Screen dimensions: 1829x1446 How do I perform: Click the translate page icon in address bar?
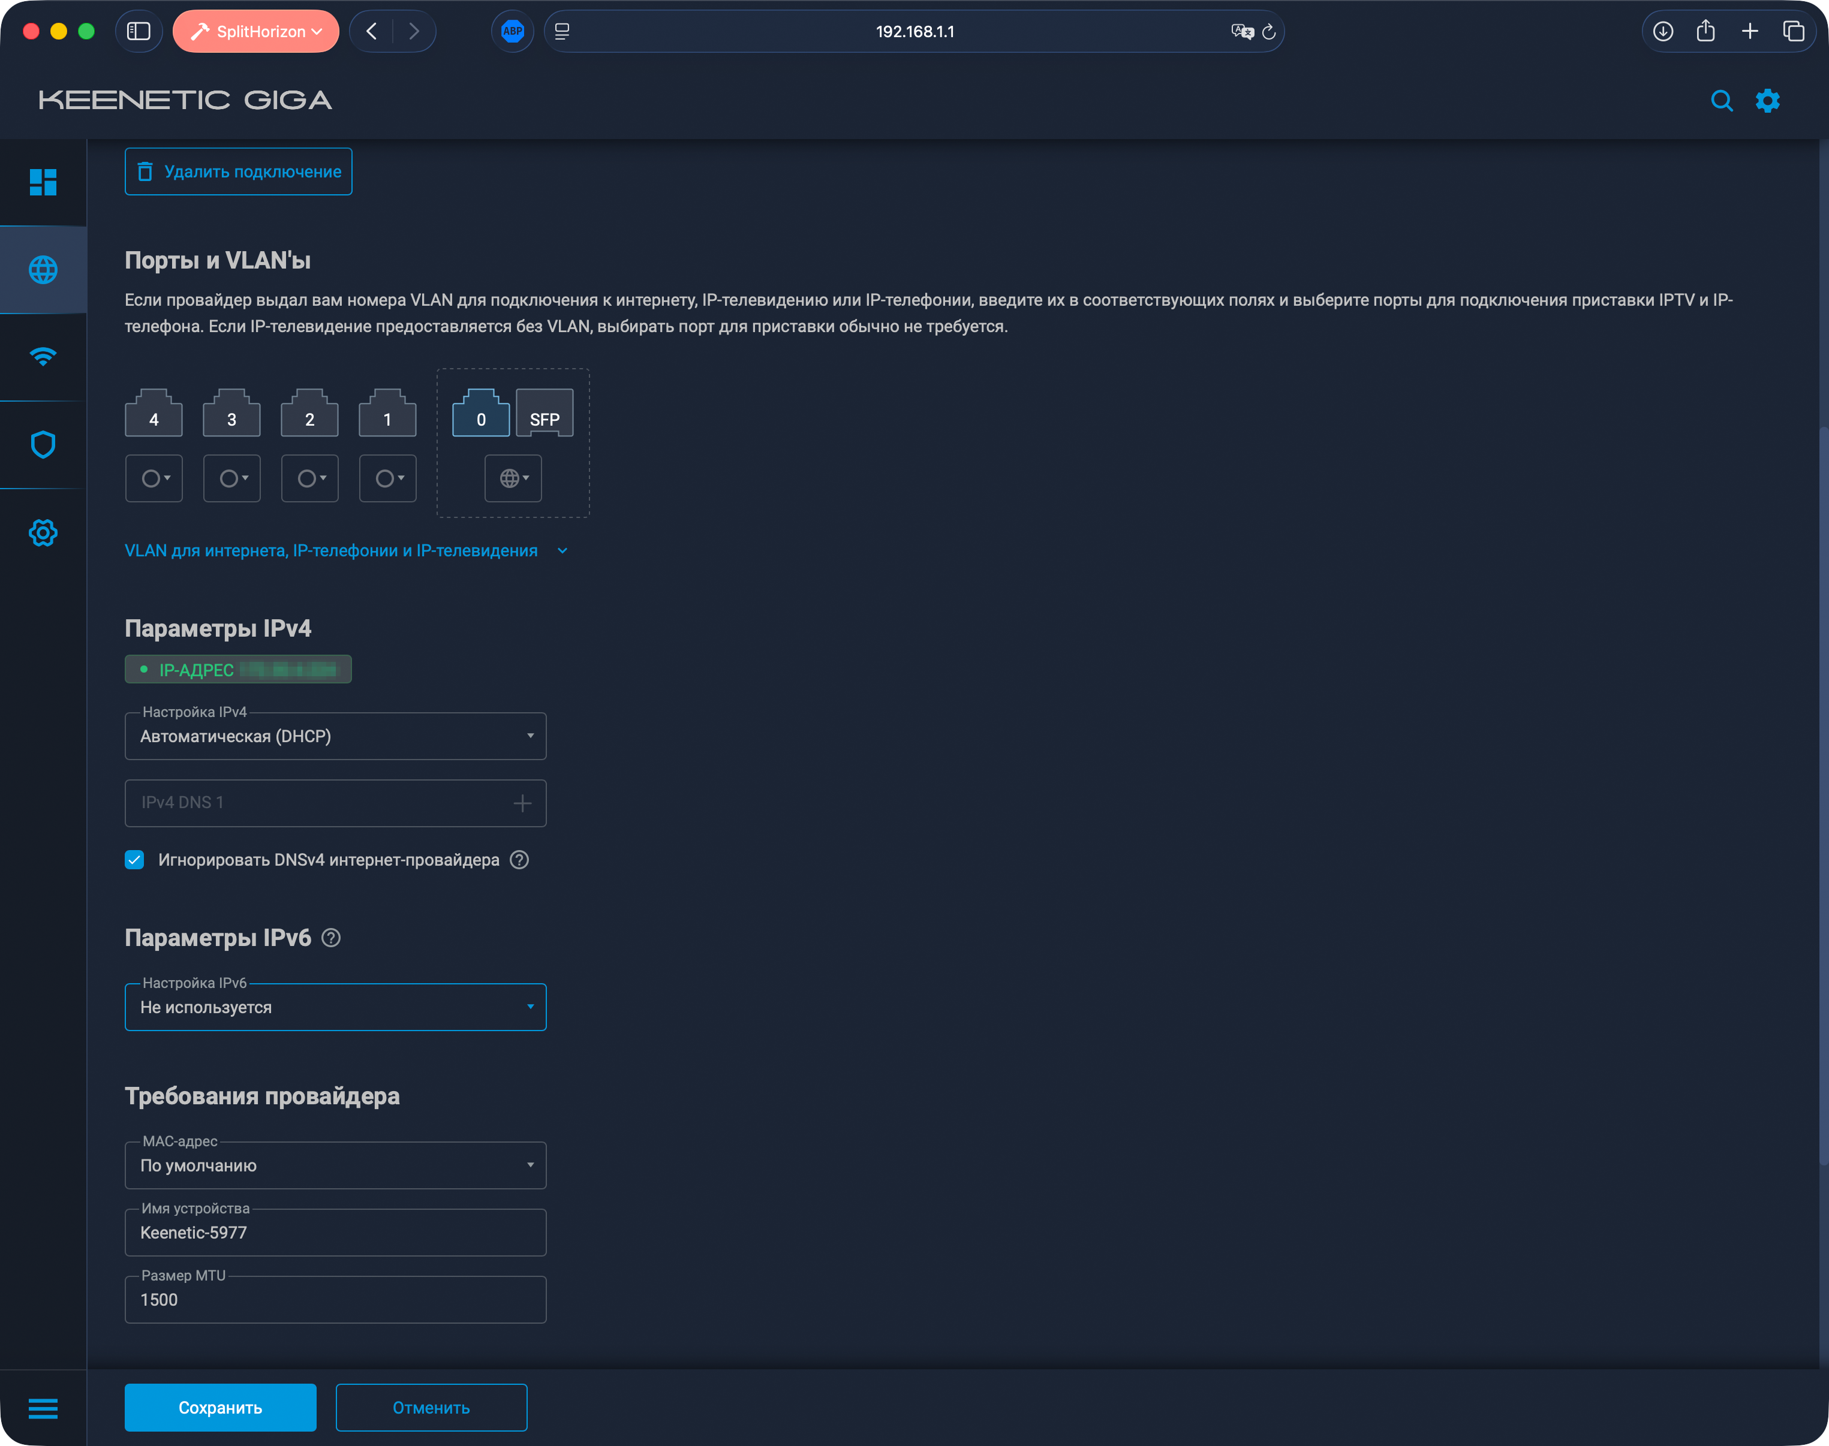click(1241, 31)
